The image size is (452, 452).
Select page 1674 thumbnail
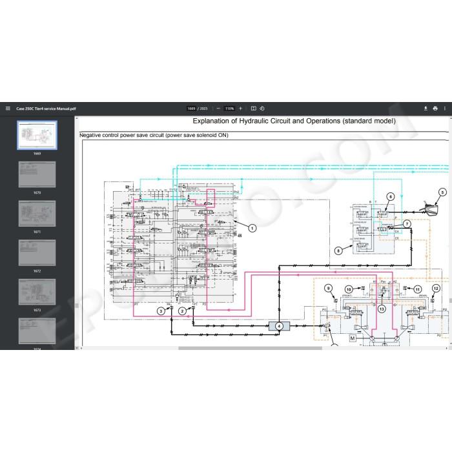pyautogui.click(x=37, y=331)
